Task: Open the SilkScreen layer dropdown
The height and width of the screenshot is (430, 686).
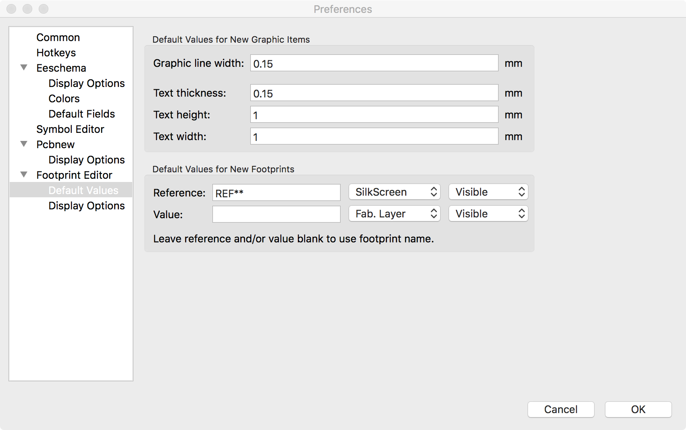Action: click(x=394, y=192)
